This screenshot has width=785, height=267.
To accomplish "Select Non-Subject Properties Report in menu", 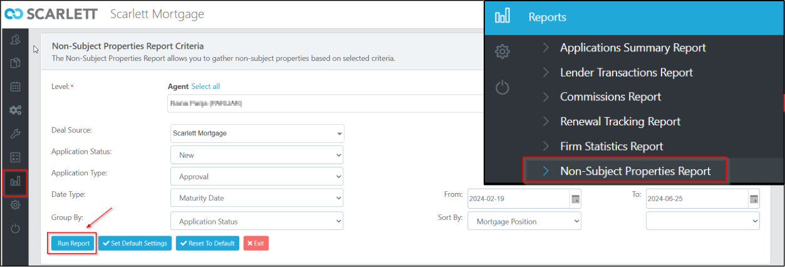I will point(635,170).
